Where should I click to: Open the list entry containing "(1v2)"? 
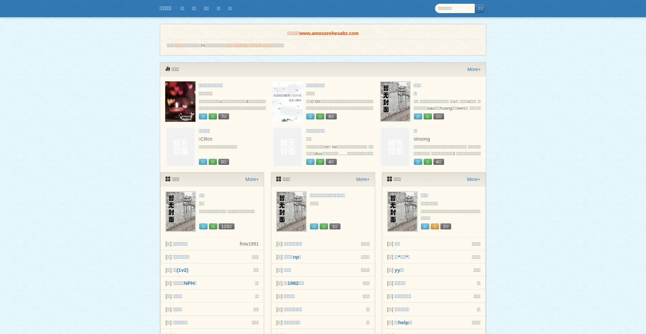(x=180, y=270)
